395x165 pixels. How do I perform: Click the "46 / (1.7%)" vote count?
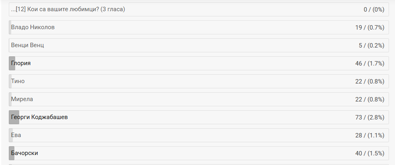[369, 63]
